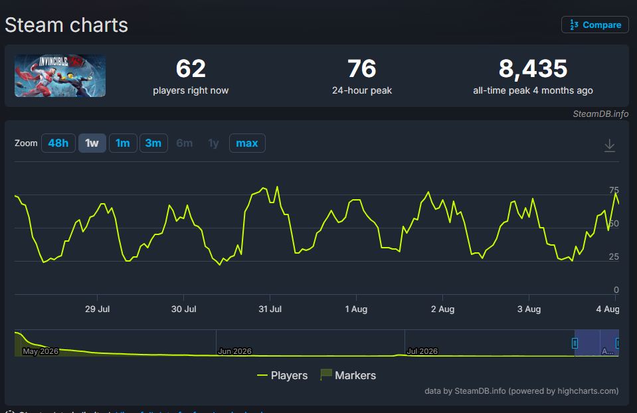Choose the max zoom range
The width and height of the screenshot is (637, 413).
(x=247, y=143)
